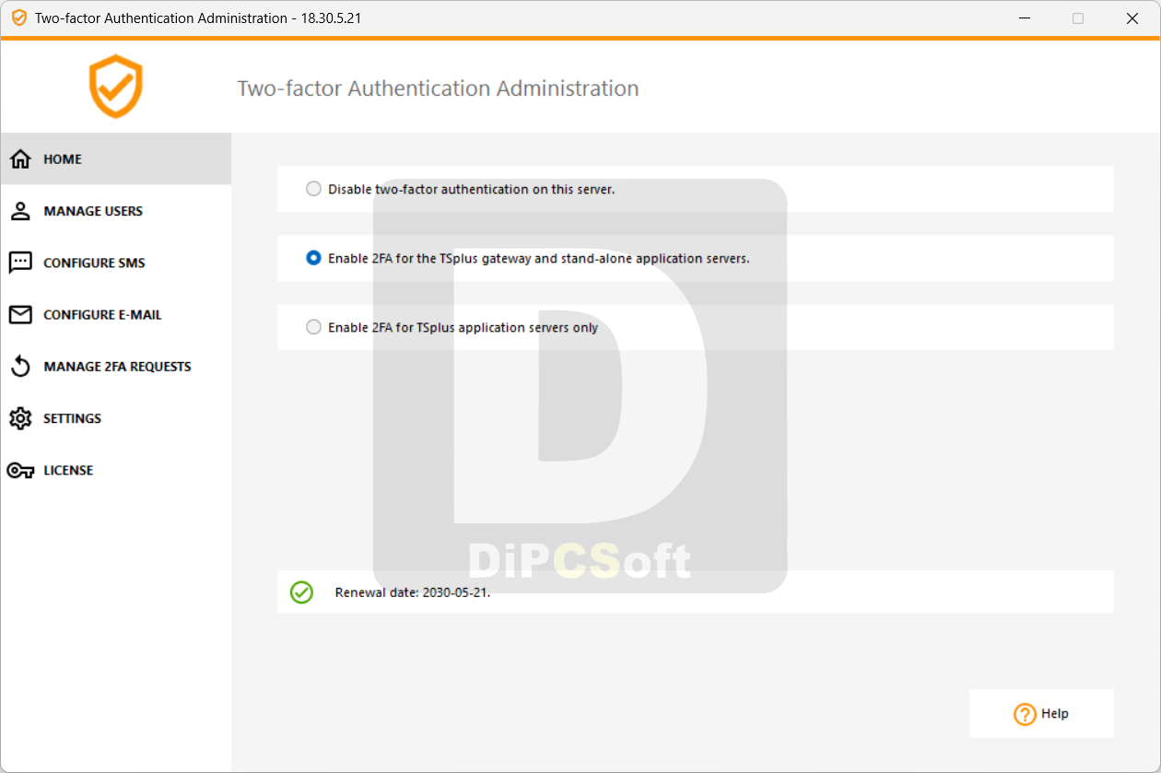Viewport: 1161px width, 773px height.
Task: Click the Two-factor Authentication Administration page heading
Action: tap(438, 88)
